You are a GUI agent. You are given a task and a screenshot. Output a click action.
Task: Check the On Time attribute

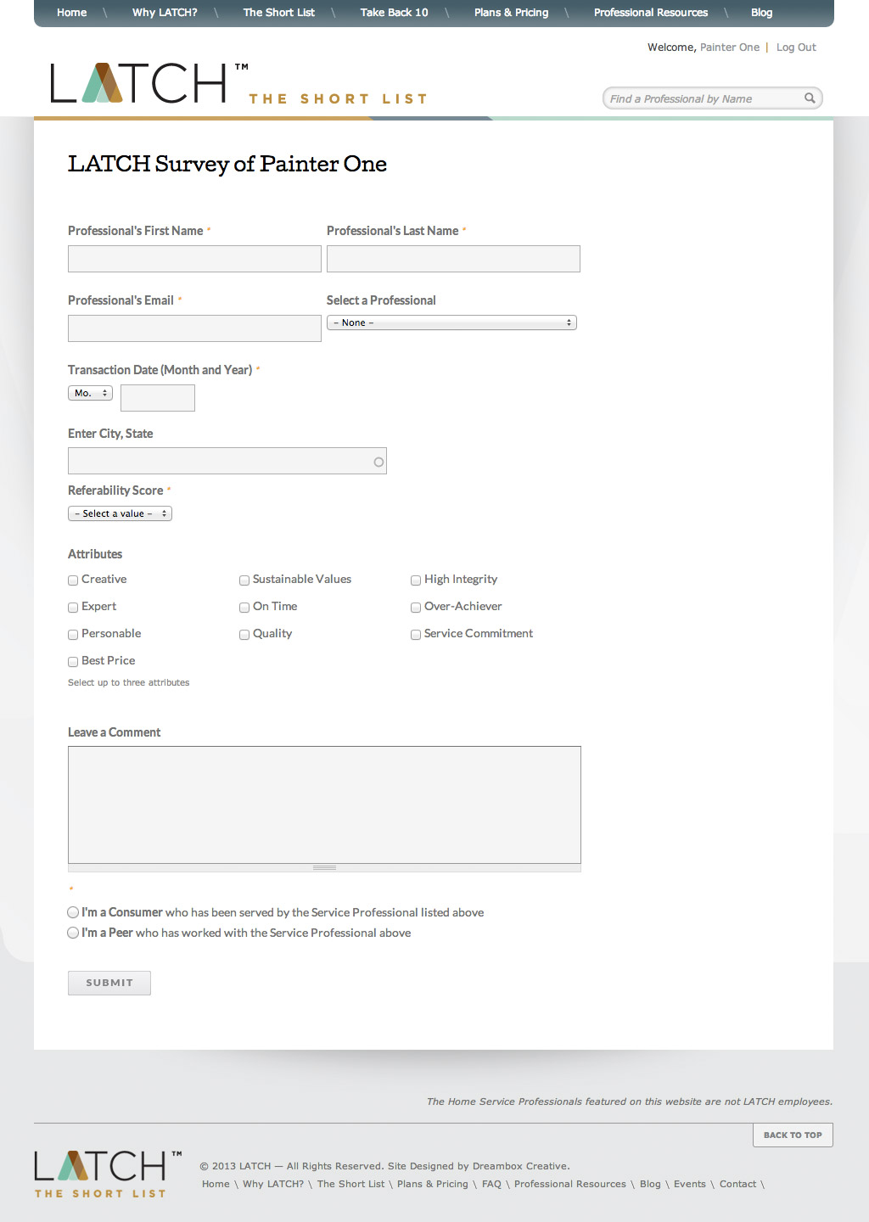point(244,608)
